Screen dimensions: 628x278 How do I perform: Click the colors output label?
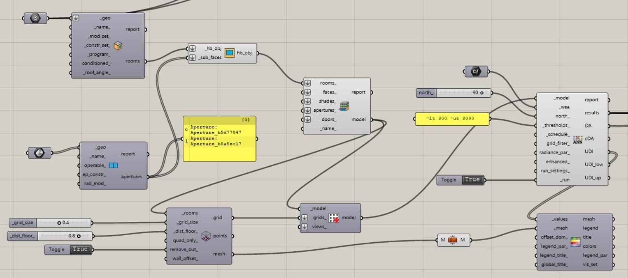(590, 246)
